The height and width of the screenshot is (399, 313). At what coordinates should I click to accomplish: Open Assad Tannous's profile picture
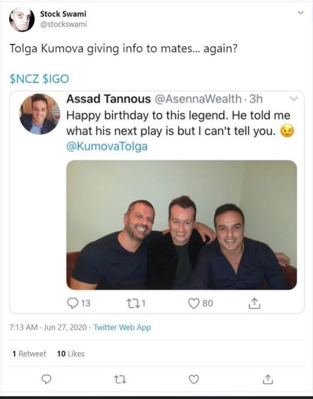point(40,114)
